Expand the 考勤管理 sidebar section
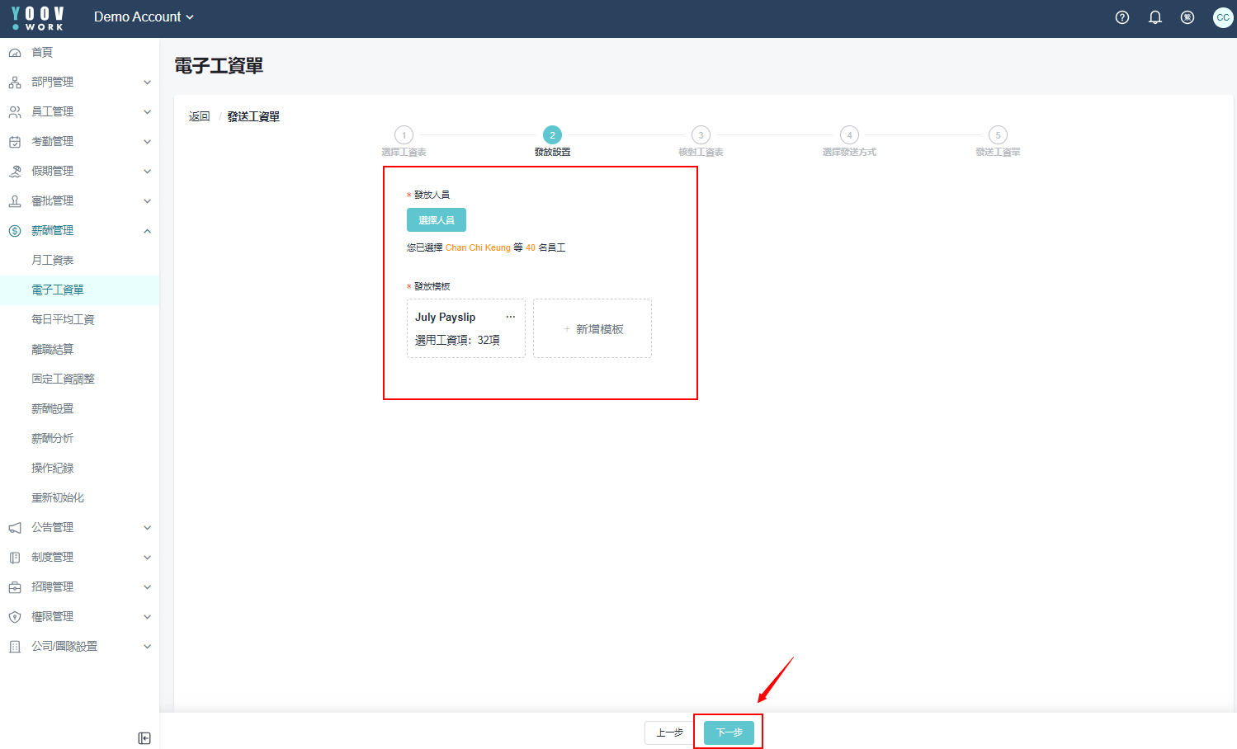1237x749 pixels. [79, 142]
